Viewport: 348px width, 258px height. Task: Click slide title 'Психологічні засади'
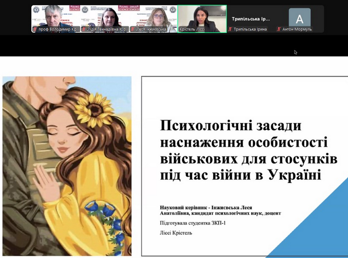coord(231,126)
